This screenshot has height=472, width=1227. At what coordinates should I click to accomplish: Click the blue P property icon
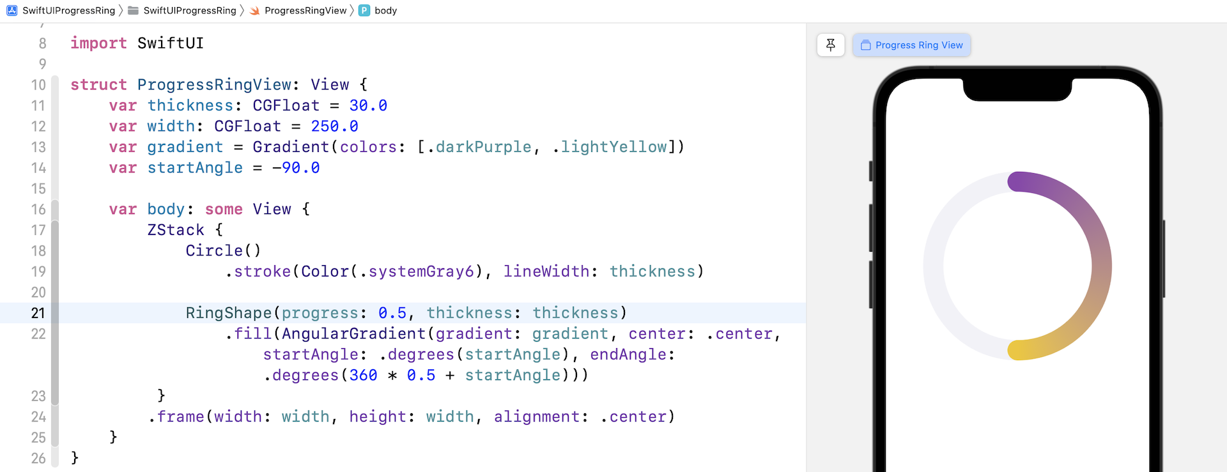364,10
